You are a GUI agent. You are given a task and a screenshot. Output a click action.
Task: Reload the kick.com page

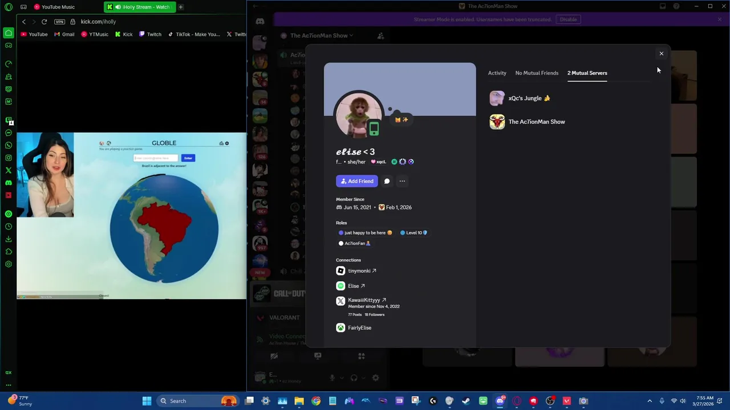(44, 22)
